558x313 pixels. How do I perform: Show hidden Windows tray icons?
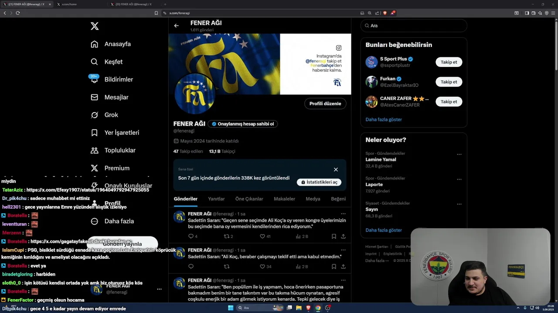518,308
